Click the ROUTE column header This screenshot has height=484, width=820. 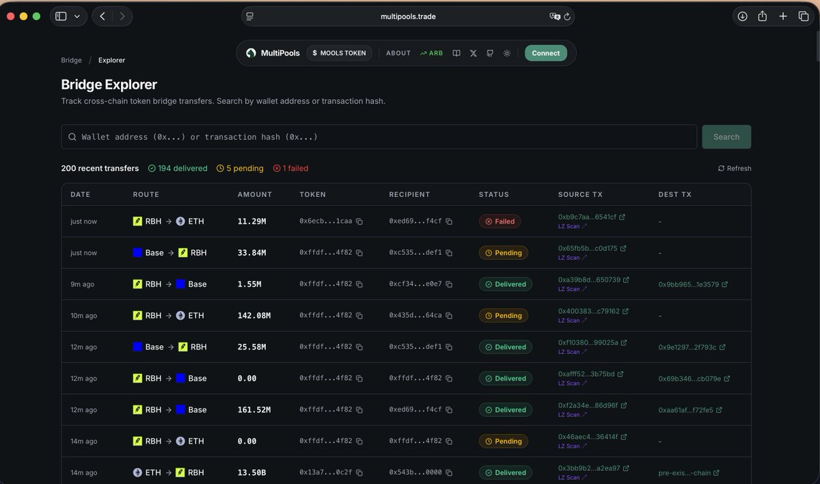point(146,195)
